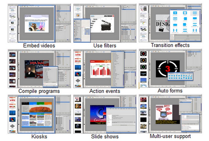Click the large red 3 countdown on canvas
This screenshot has width=209, height=141.
point(168,69)
